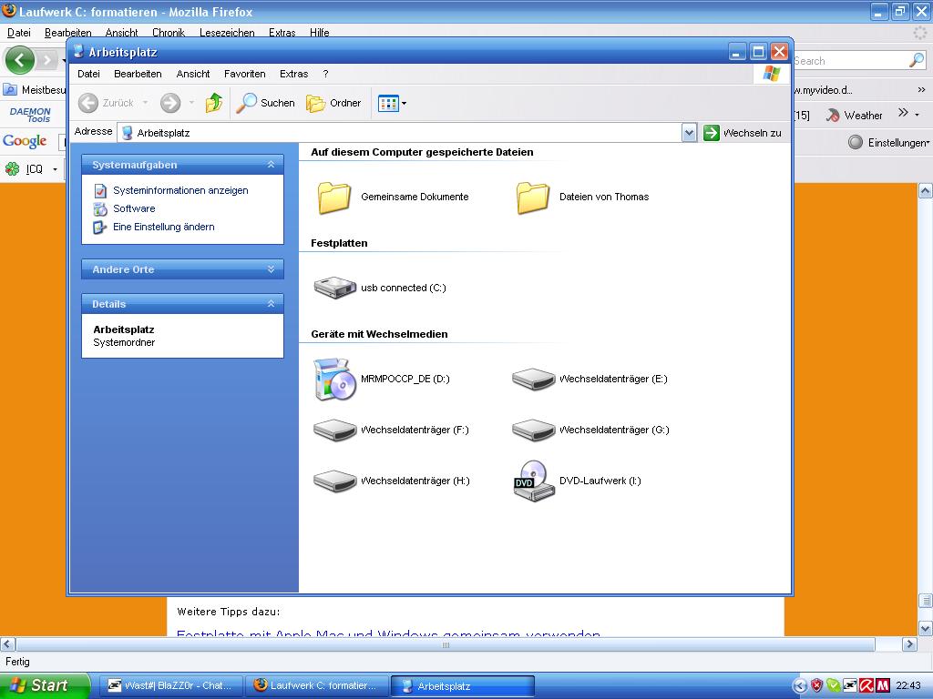This screenshot has height=699, width=933.
Task: Open the MRMPOCCP_DE (D:) disc icon
Action: coord(335,379)
